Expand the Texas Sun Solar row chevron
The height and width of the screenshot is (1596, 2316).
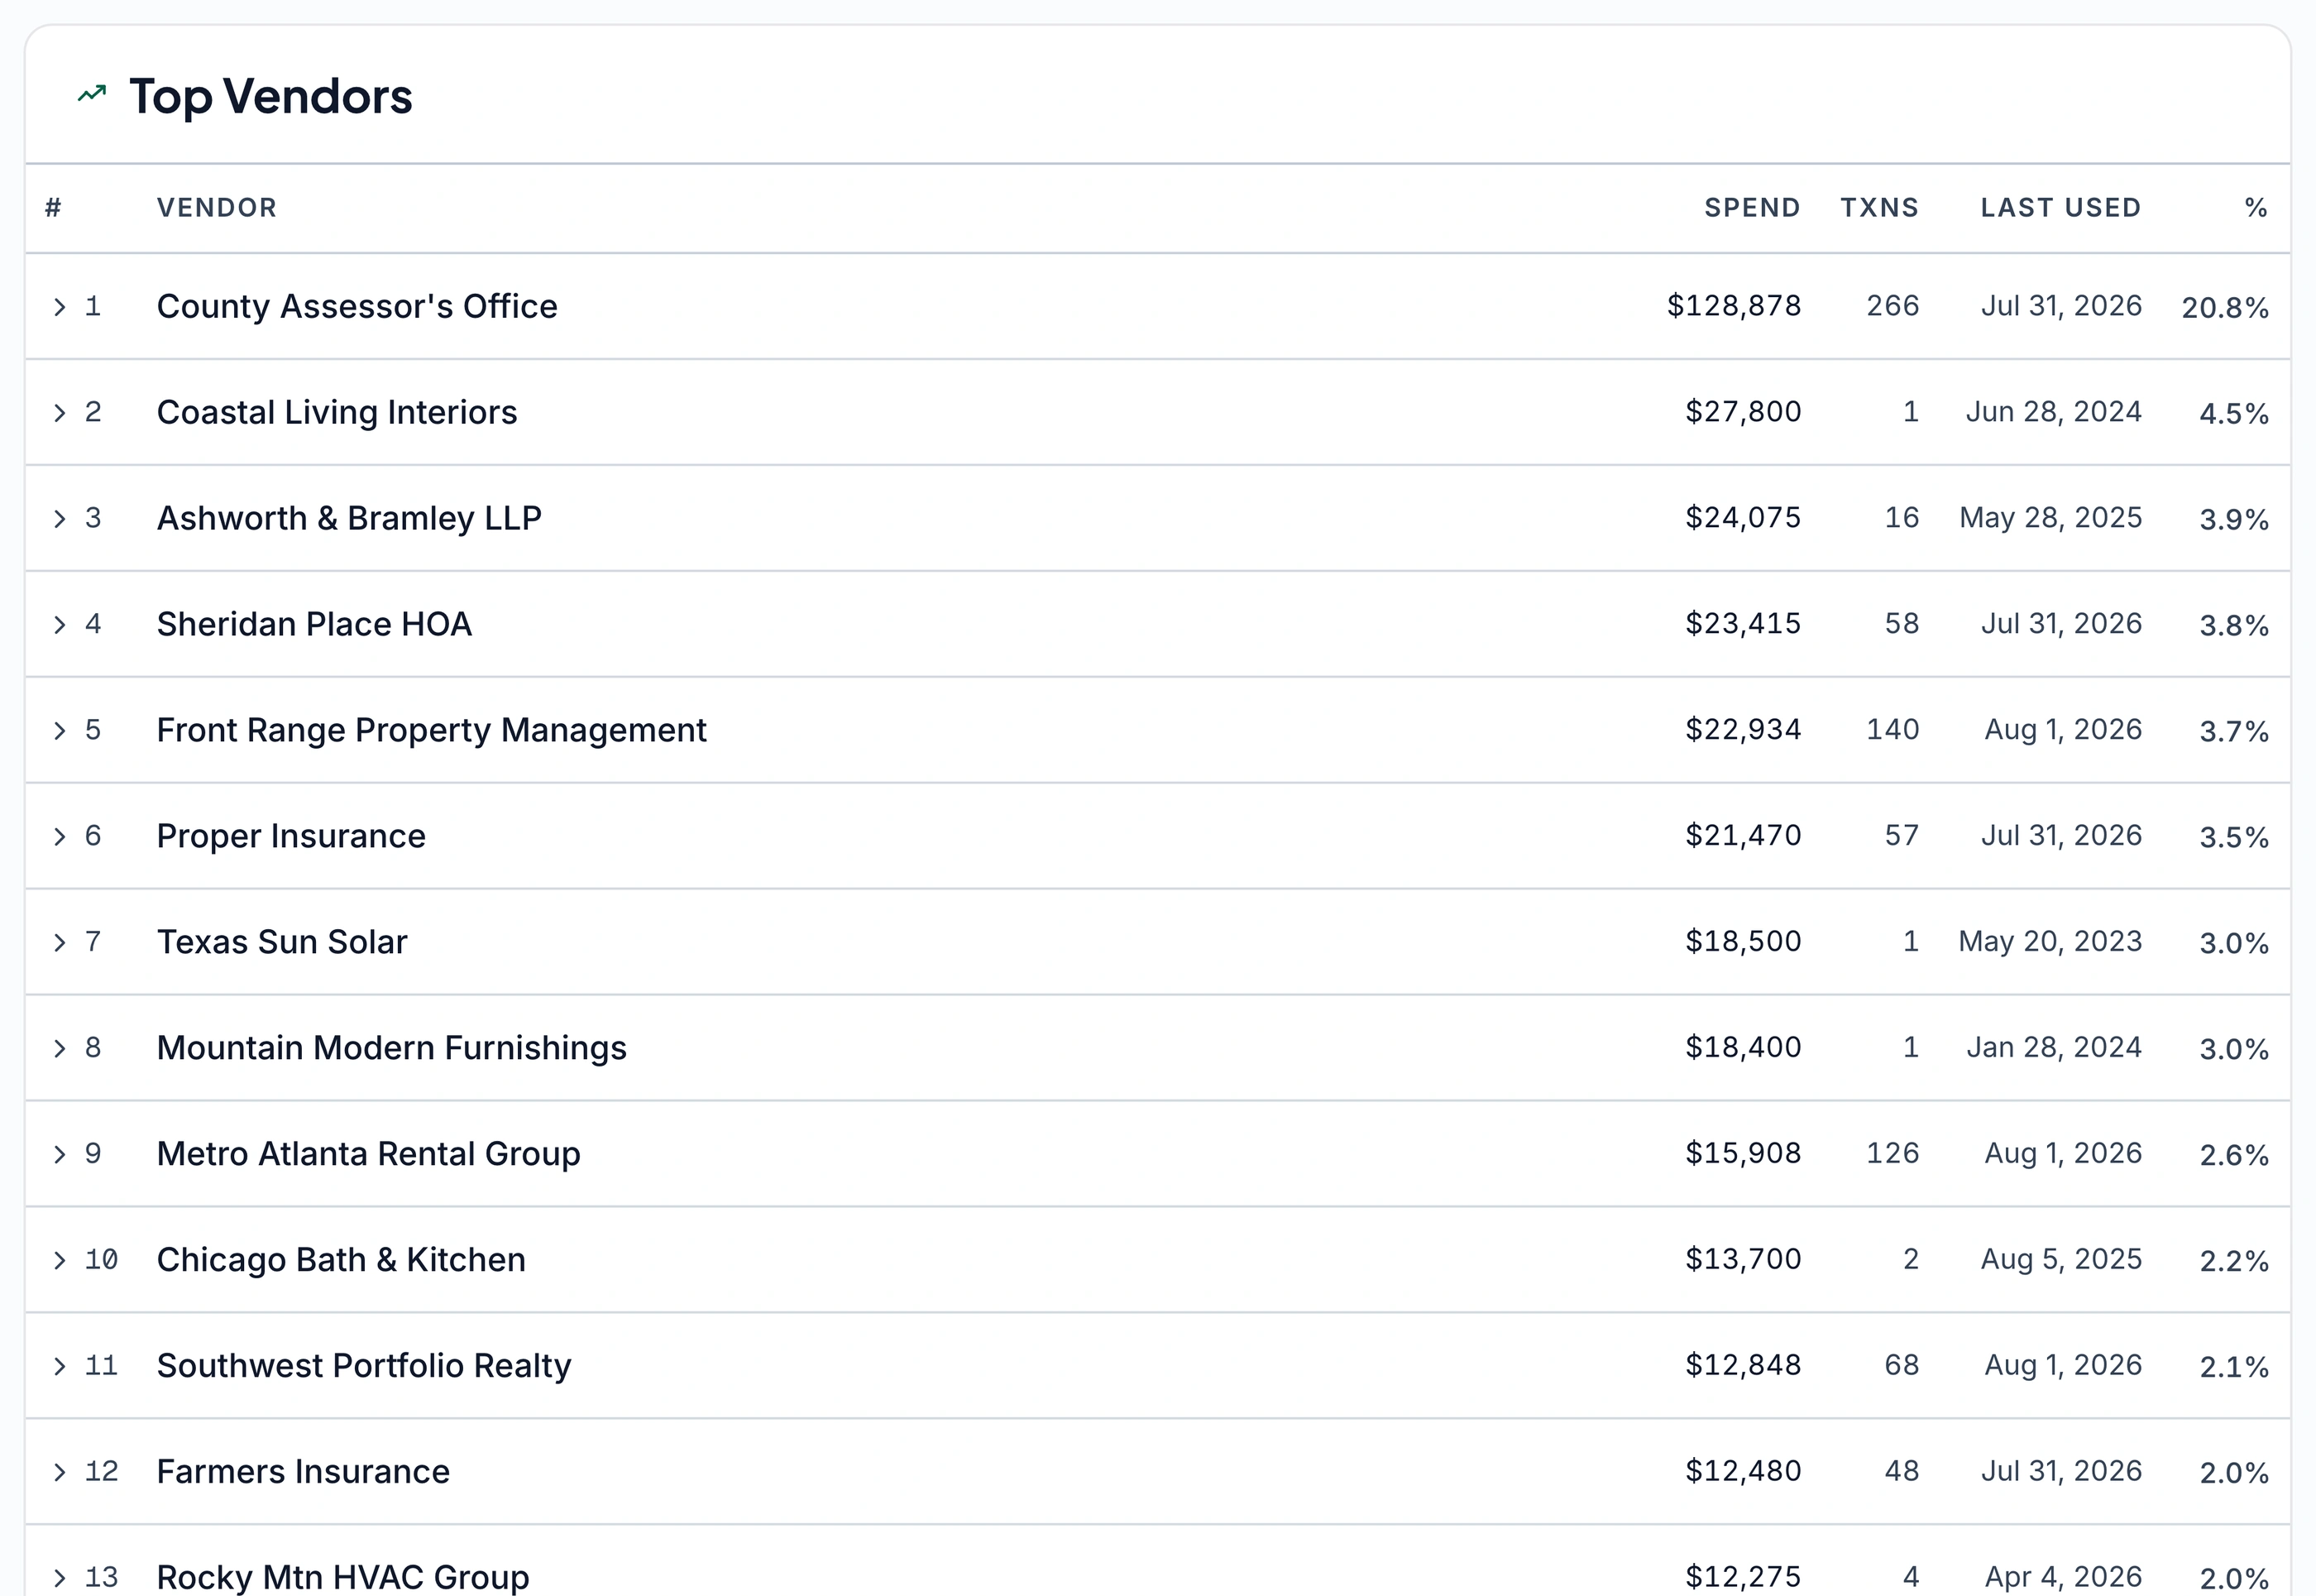pos(60,943)
